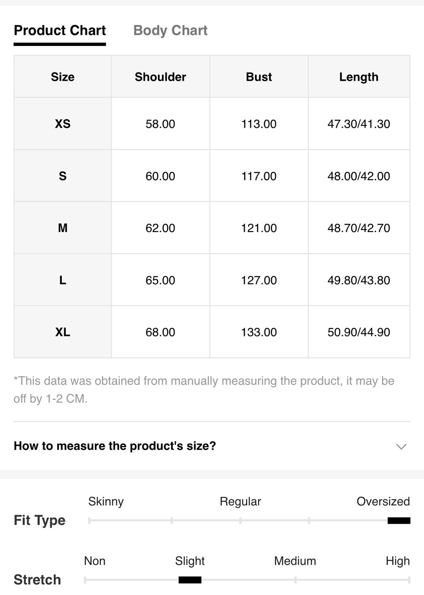Click the Medium stretch label
The width and height of the screenshot is (424, 595).
[295, 561]
